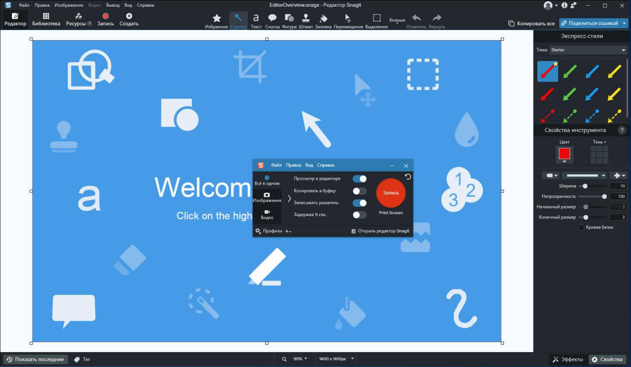Open the Favorites (Избранное) star tool
Image resolution: width=631 pixels, height=367 pixels.
tap(216, 21)
